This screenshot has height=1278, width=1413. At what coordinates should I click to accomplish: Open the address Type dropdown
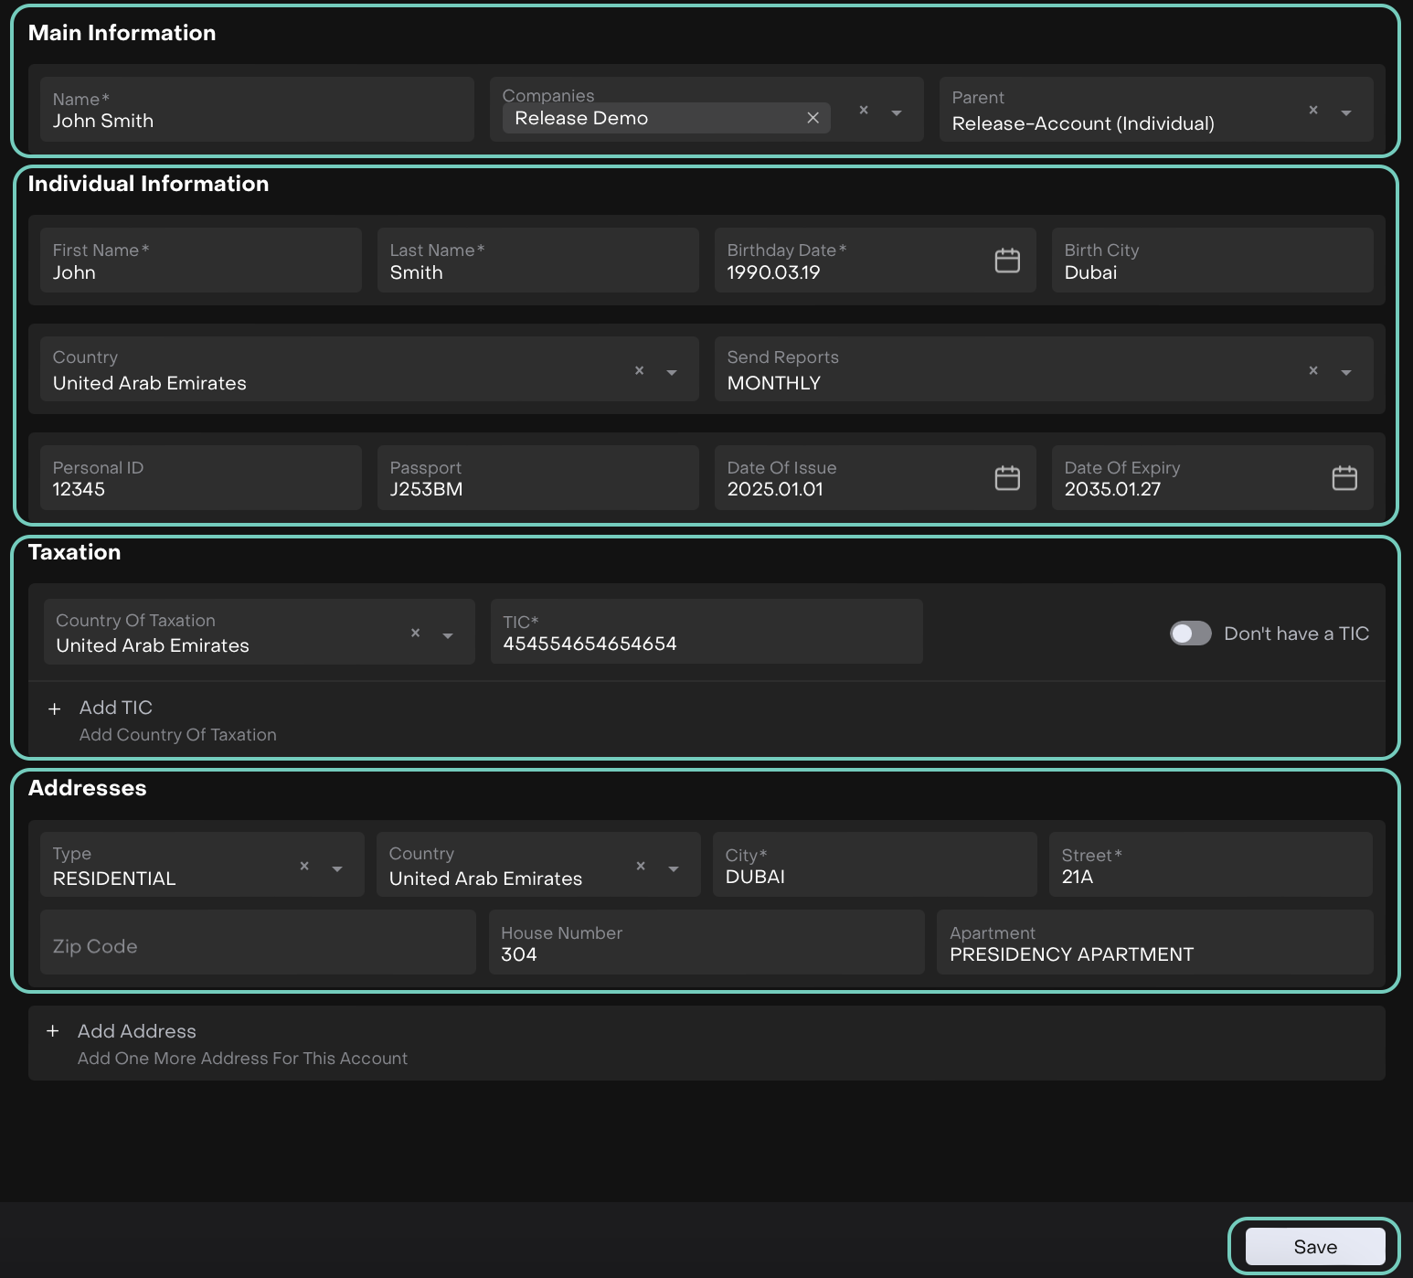[x=337, y=868]
